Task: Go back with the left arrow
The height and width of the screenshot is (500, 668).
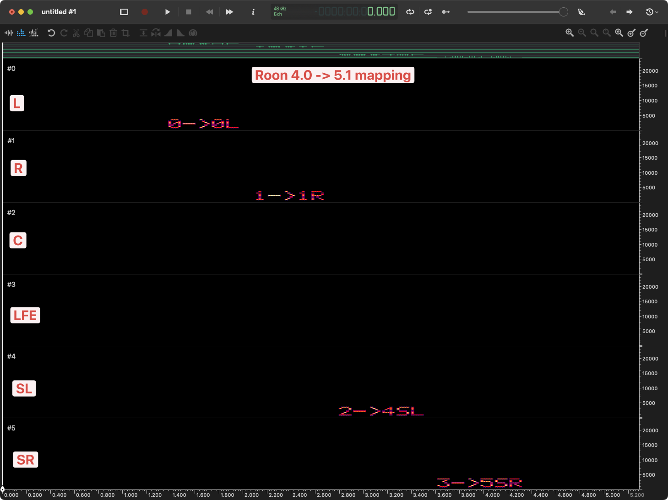Action: (613, 12)
